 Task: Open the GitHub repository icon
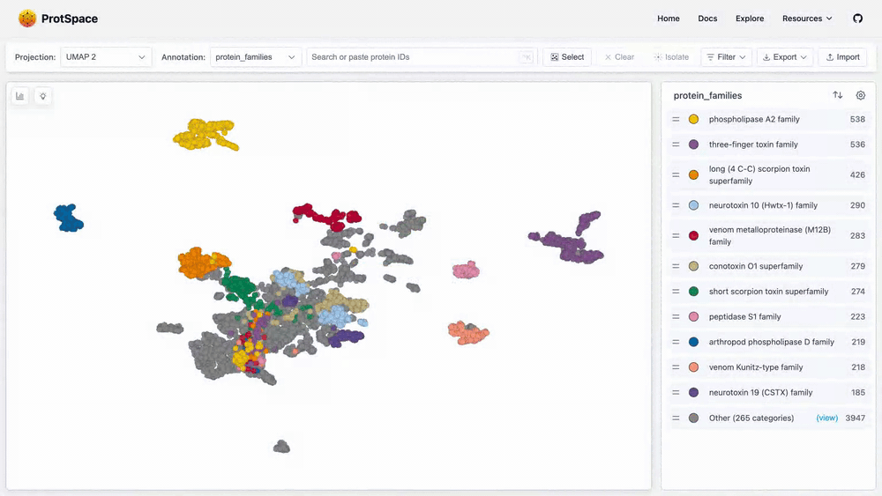click(x=857, y=19)
